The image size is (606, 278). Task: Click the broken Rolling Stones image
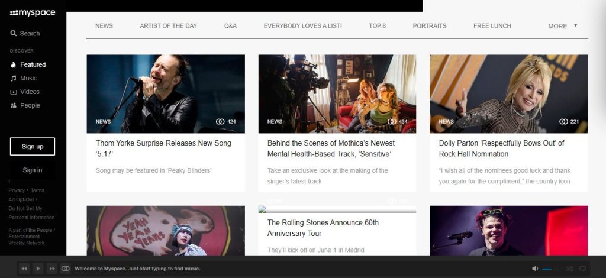337,209
